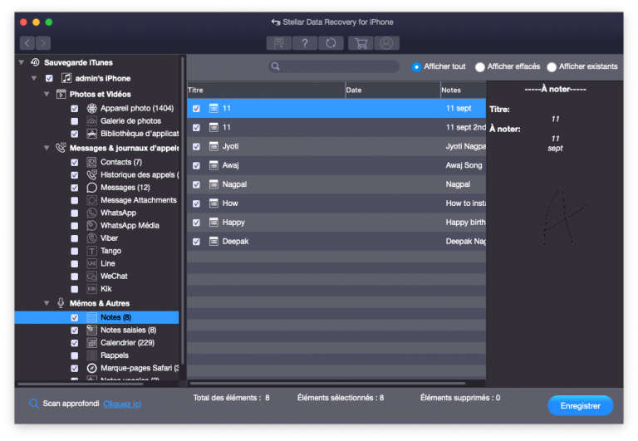Click the sidebar vertical scrollbar
This screenshot has width=638, height=441.
click(183, 210)
